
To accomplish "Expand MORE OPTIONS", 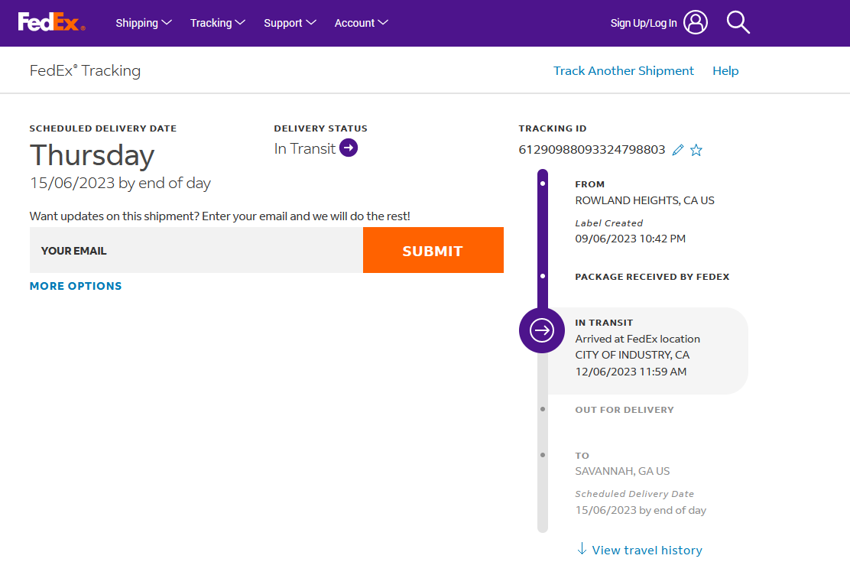I will (x=76, y=286).
